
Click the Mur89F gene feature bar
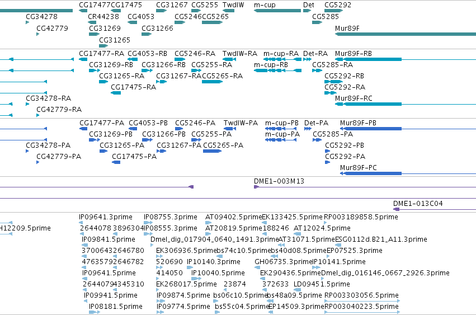click(x=406, y=34)
